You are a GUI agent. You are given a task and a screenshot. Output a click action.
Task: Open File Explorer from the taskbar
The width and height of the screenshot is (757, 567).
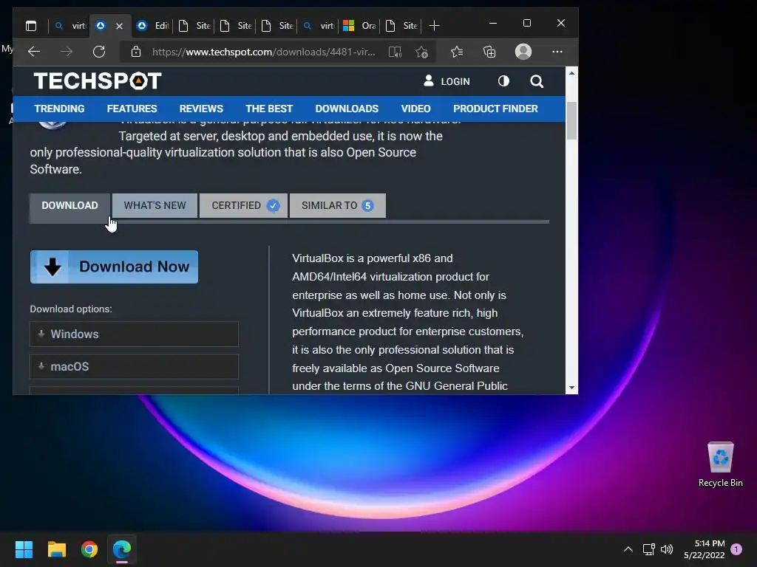tap(56, 549)
